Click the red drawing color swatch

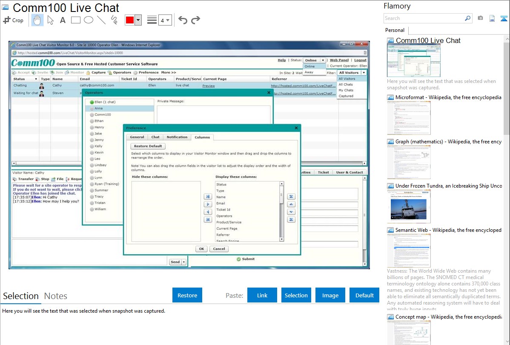130,20
